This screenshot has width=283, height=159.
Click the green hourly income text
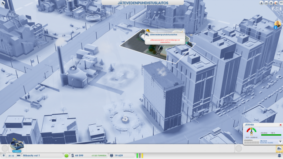99,156
